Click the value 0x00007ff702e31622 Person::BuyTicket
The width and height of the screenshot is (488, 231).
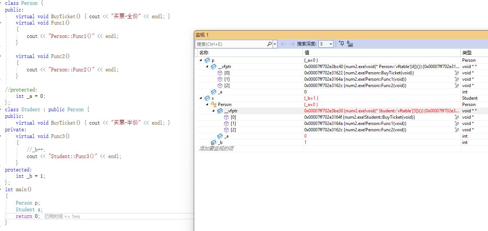coord(359,73)
